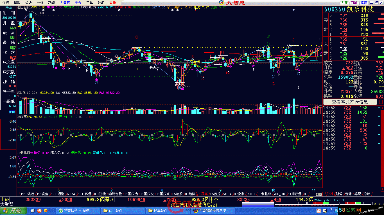
Task: Click the 深证 index label
Action: [109, 200]
